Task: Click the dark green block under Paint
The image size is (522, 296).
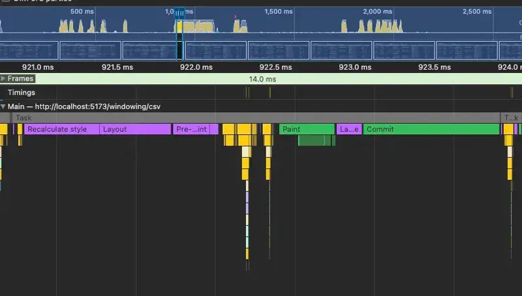Action: (x=316, y=140)
